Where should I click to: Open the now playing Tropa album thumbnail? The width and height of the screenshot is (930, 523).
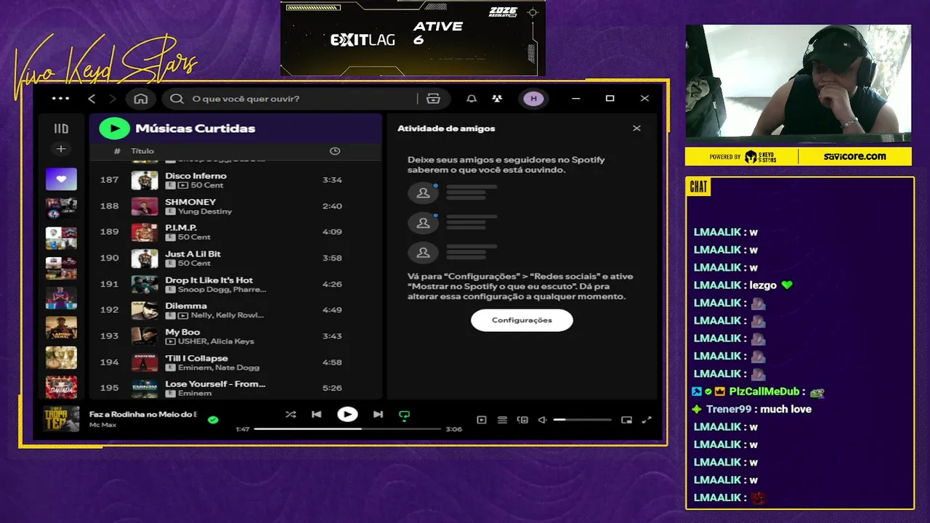[61, 419]
